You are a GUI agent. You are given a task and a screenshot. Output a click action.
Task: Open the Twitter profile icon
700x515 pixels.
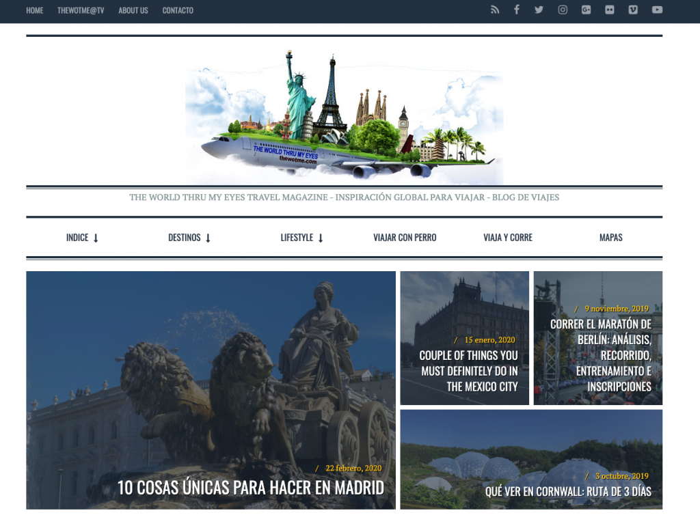[x=539, y=10]
